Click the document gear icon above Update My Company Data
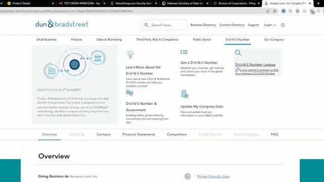The image size is (324, 182). coord(184,94)
